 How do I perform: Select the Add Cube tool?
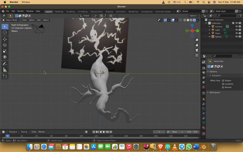tap(5, 76)
